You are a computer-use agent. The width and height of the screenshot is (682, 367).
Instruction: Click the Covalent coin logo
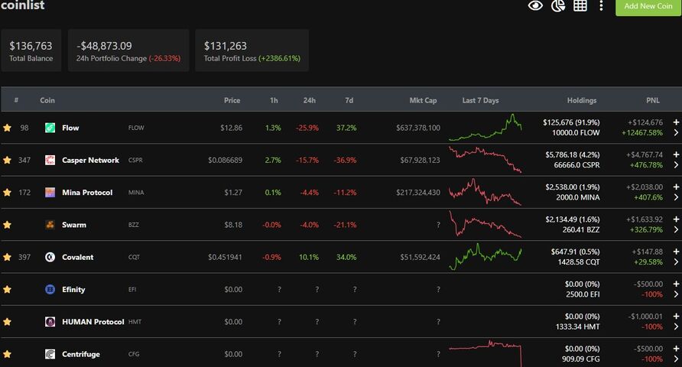(50, 257)
